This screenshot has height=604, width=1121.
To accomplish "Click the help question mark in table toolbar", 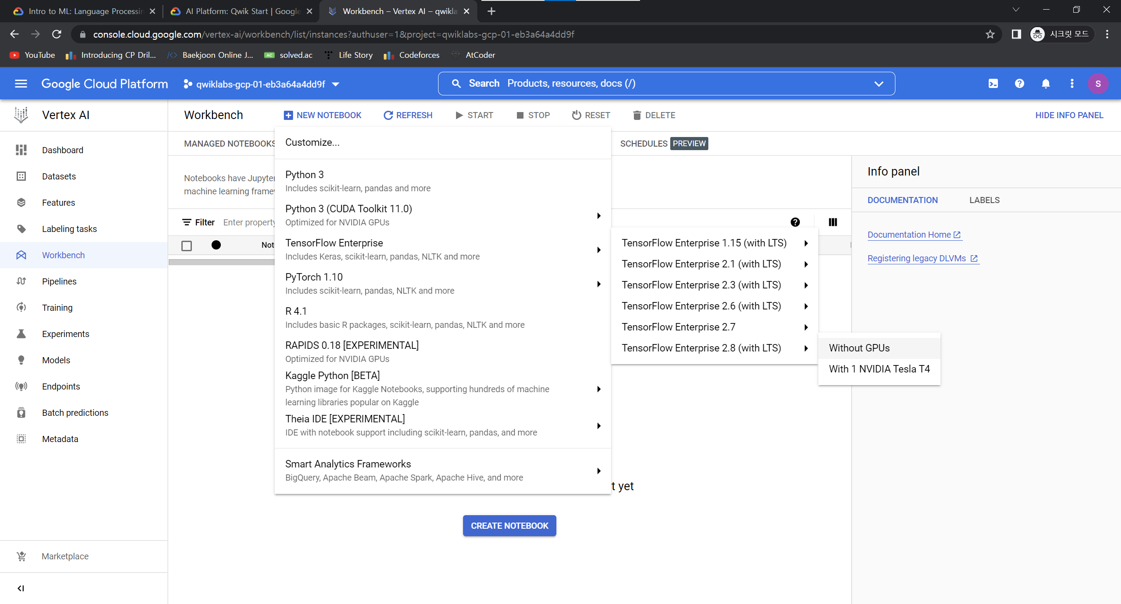I will pos(795,222).
